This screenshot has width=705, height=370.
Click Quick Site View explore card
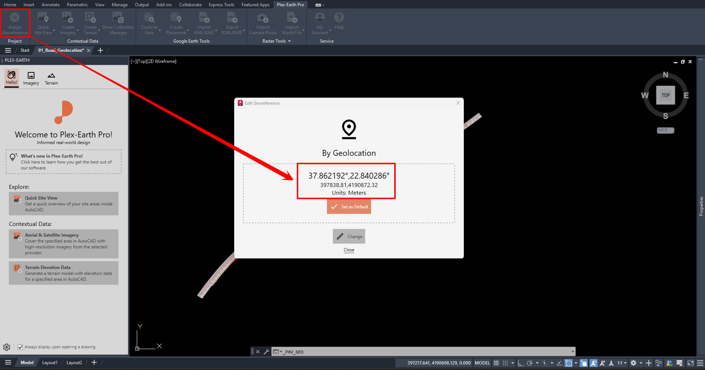pyautogui.click(x=64, y=204)
